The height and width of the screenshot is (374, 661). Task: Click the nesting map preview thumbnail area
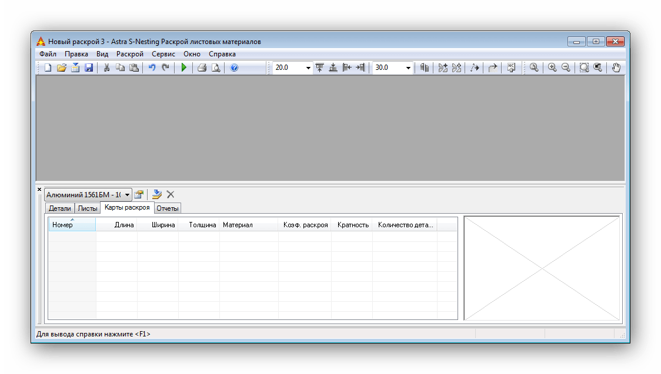coord(542,268)
